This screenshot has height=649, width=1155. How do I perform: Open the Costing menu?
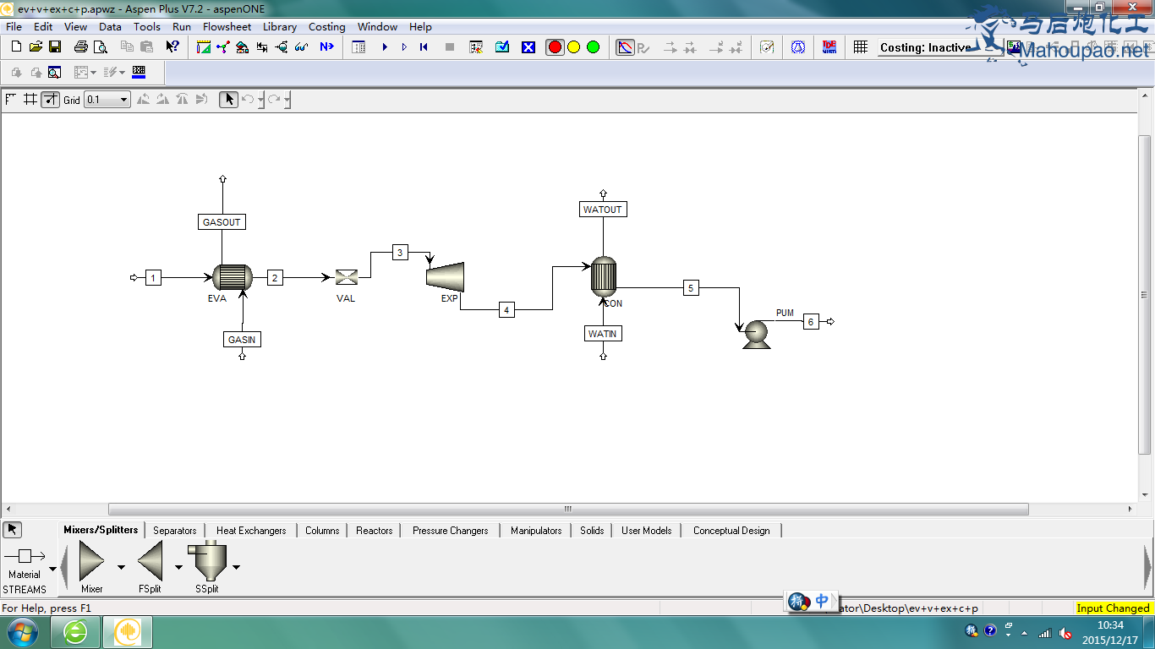click(326, 26)
